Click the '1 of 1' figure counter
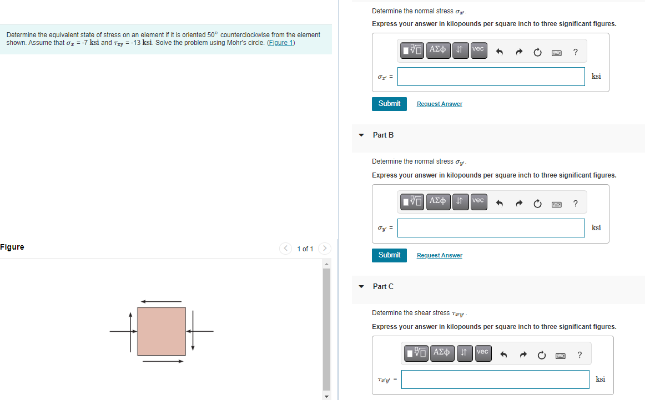 (x=305, y=249)
